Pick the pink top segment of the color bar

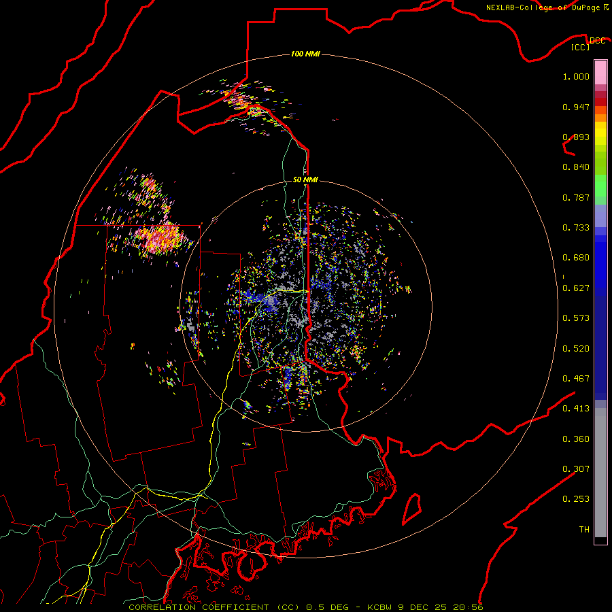pos(600,73)
